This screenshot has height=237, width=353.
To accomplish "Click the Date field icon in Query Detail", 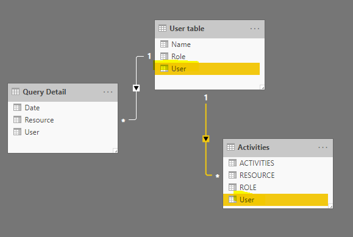I will (x=17, y=108).
